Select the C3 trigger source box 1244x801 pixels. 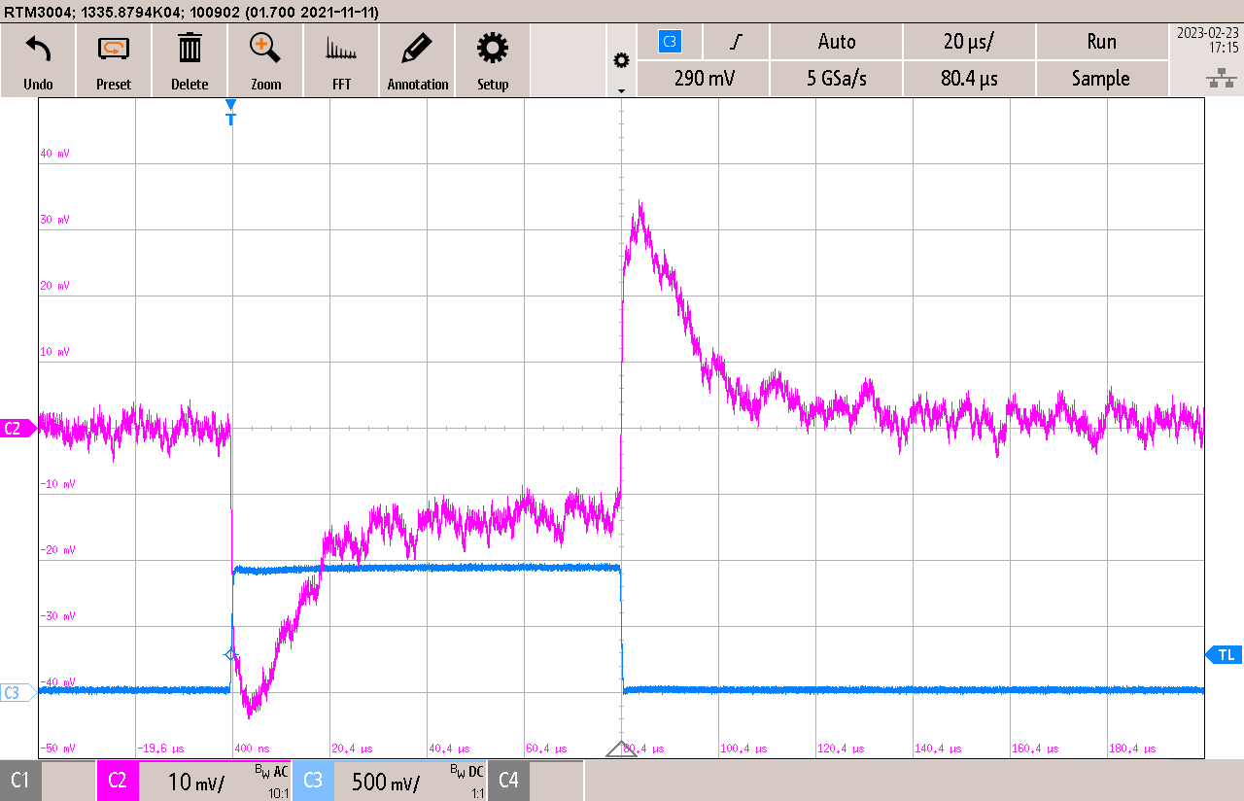tap(670, 42)
